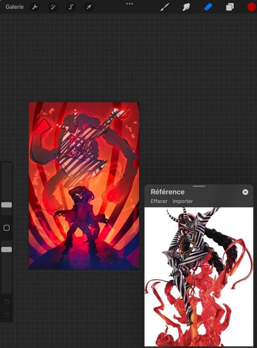Click the Référence panel title
The image size is (257, 348).
click(167, 192)
